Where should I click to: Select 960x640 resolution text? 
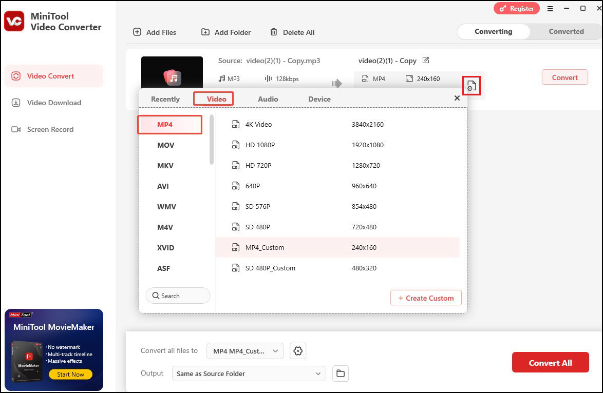click(364, 186)
